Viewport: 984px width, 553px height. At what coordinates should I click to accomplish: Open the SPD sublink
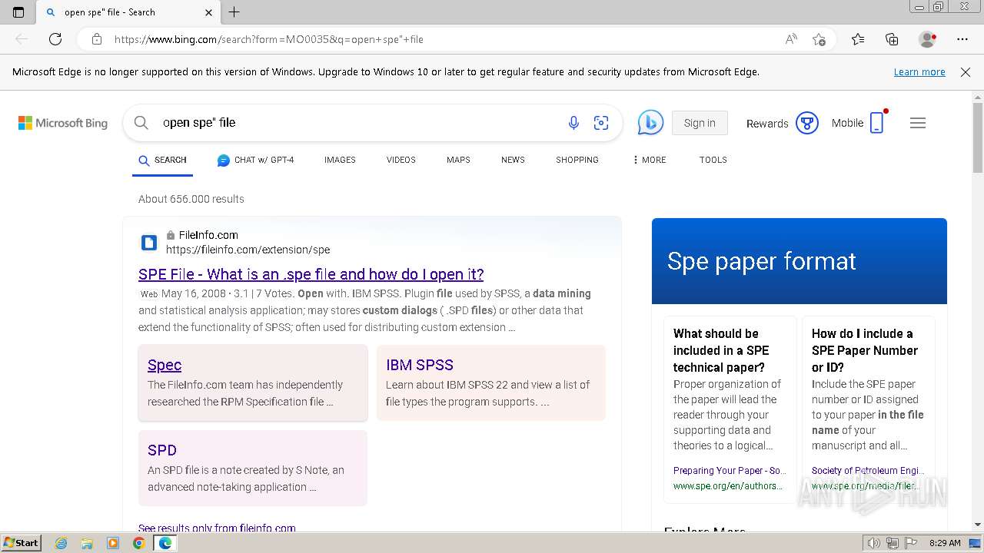[x=162, y=450]
